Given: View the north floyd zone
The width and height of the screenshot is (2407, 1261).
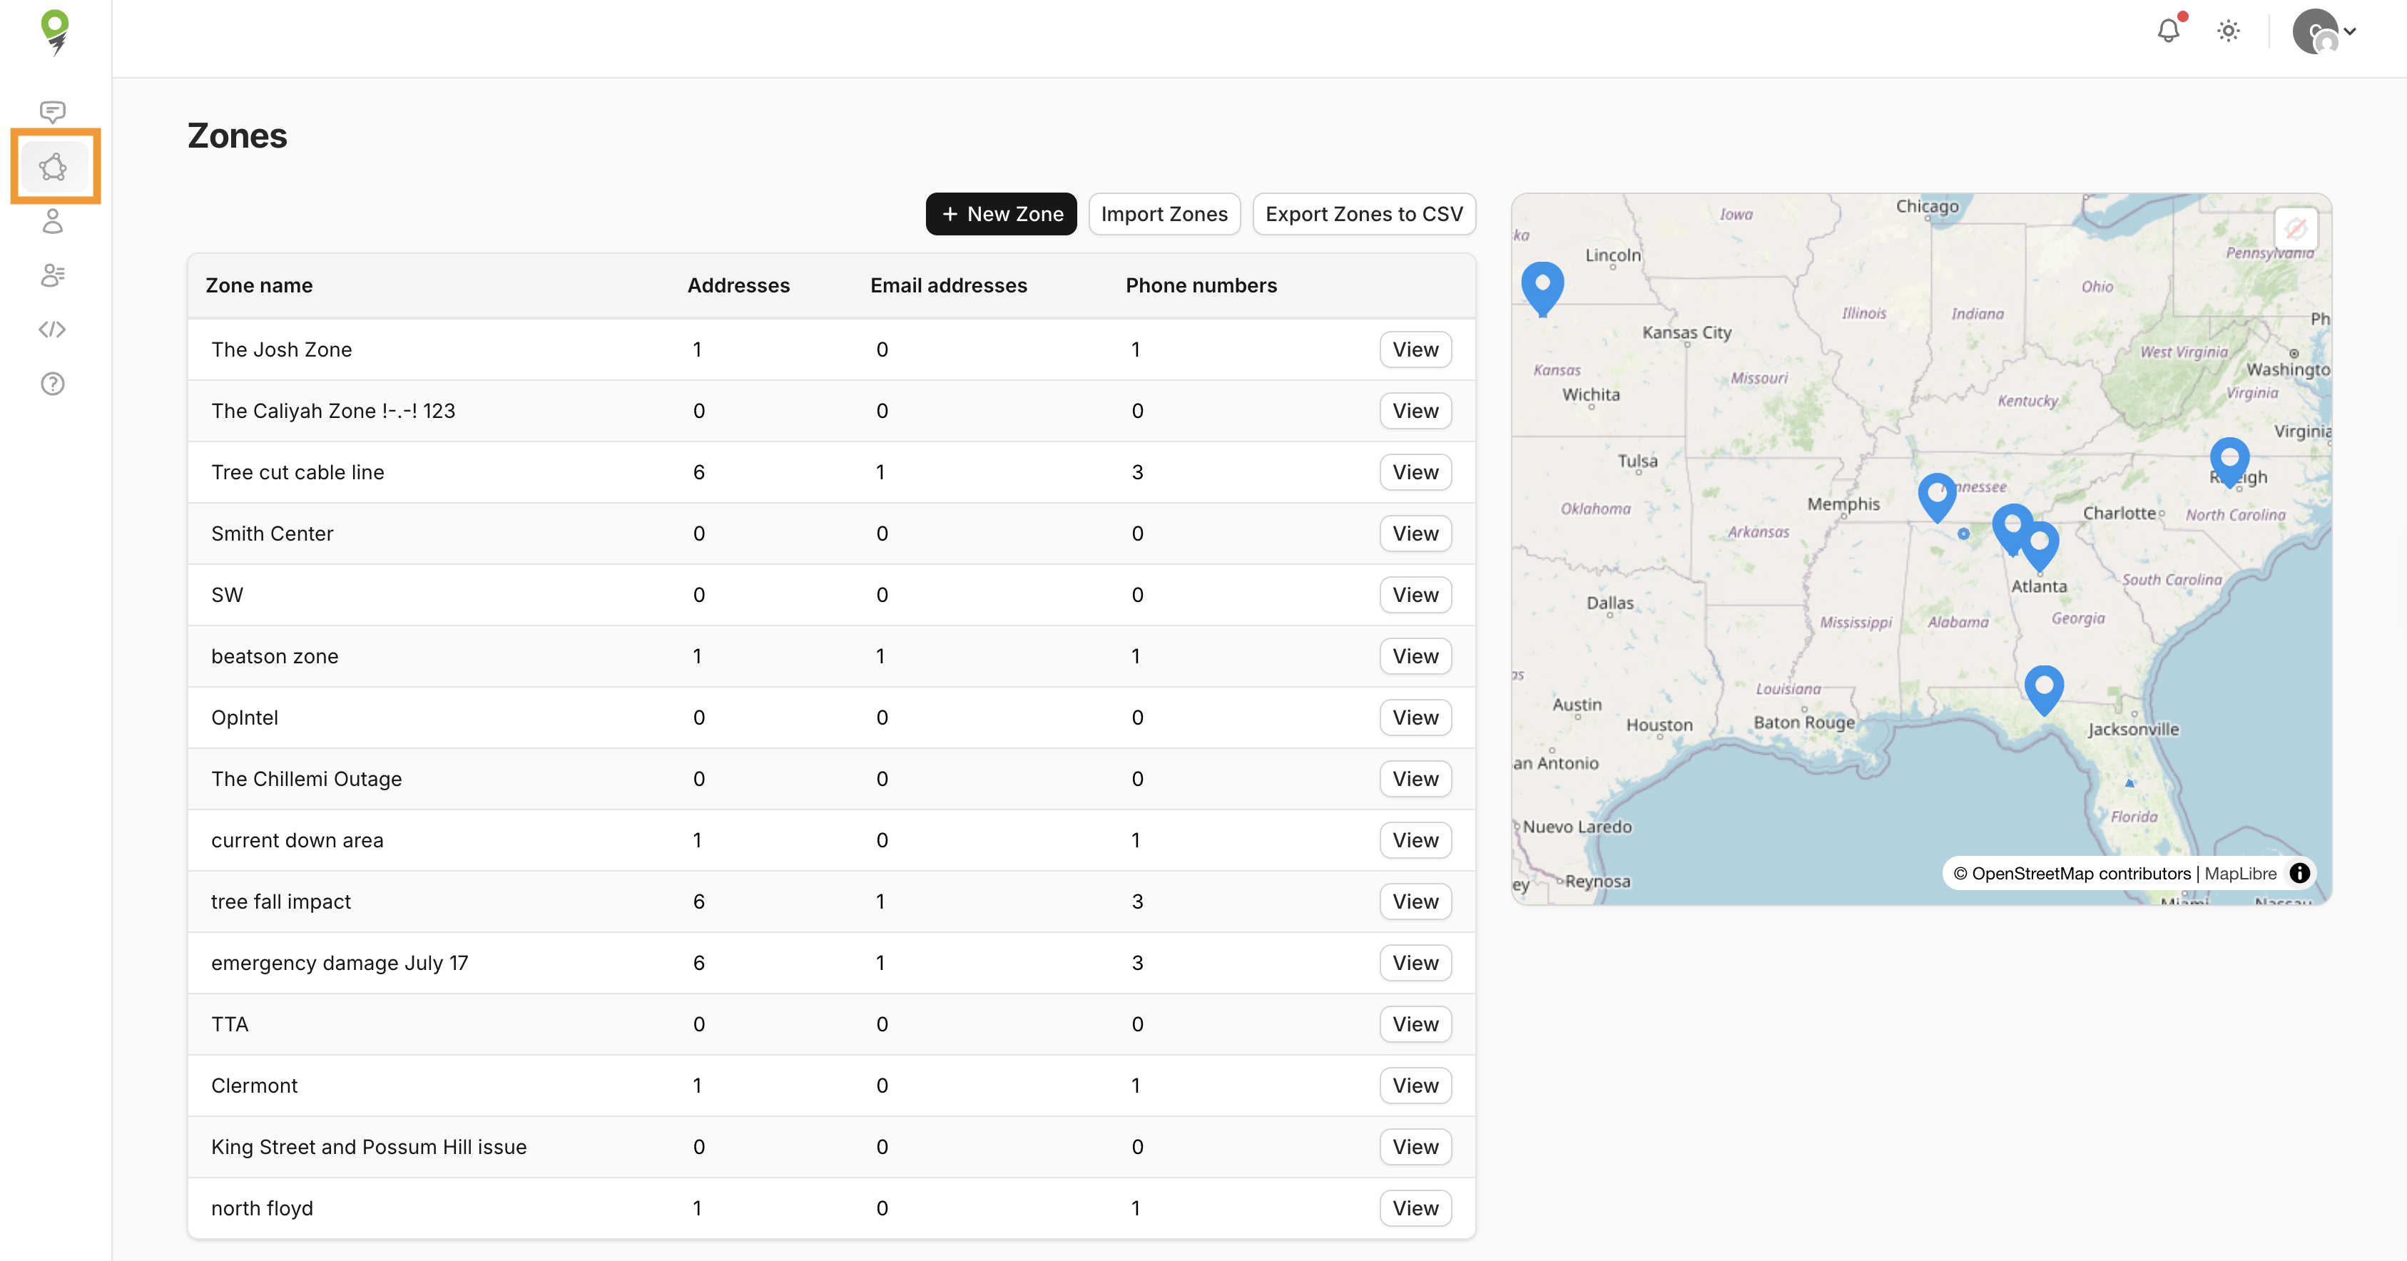Looking at the screenshot, I should [1415, 1208].
